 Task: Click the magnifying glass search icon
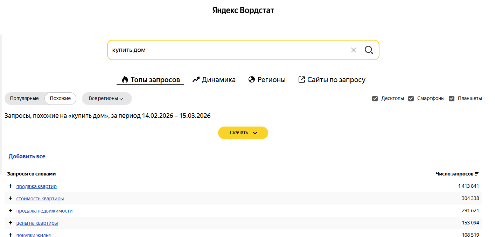(x=369, y=50)
